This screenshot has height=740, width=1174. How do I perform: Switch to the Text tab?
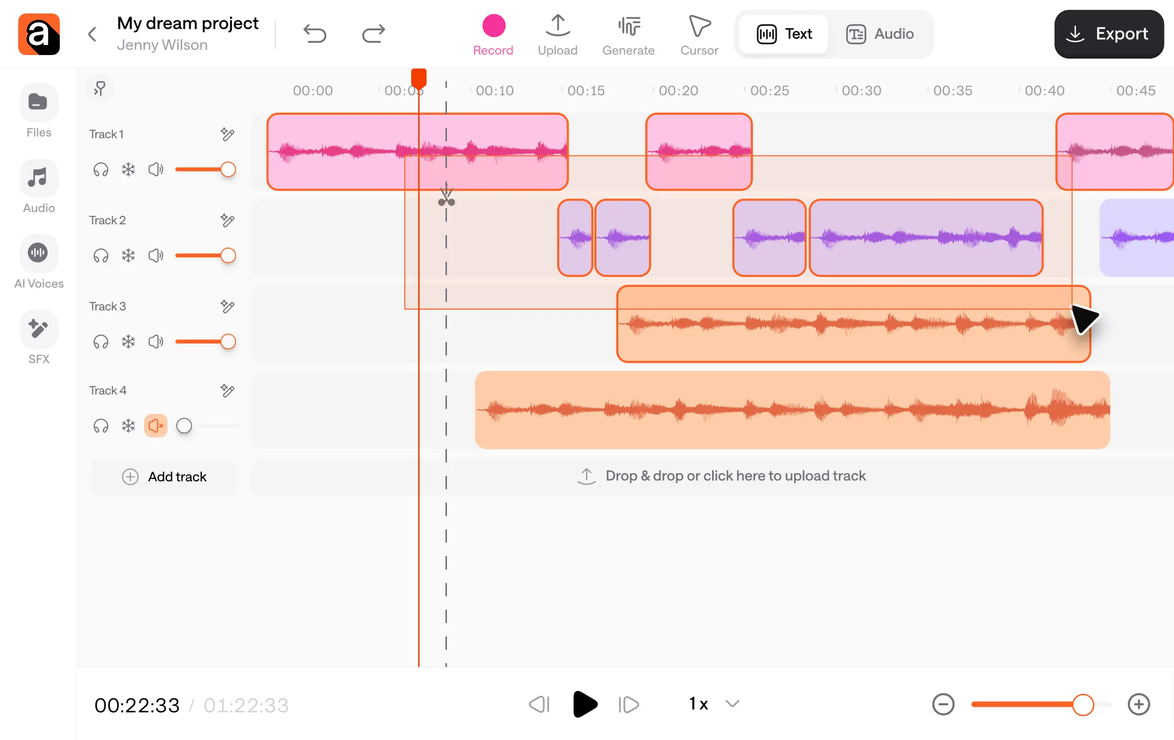coord(784,34)
